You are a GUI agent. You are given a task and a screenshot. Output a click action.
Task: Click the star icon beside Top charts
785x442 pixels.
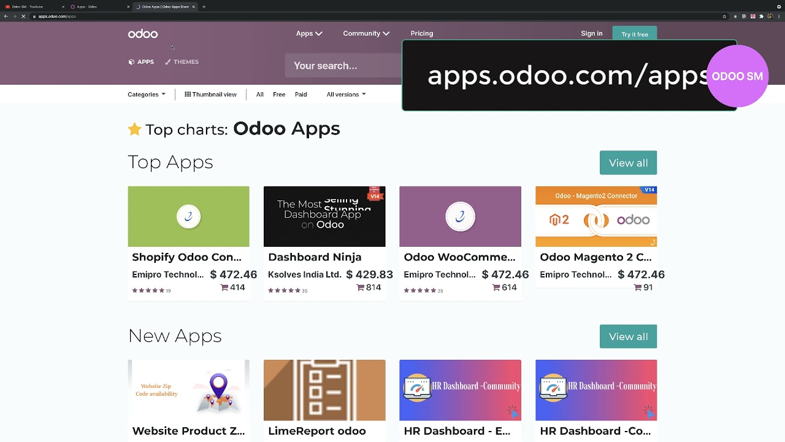tap(134, 129)
